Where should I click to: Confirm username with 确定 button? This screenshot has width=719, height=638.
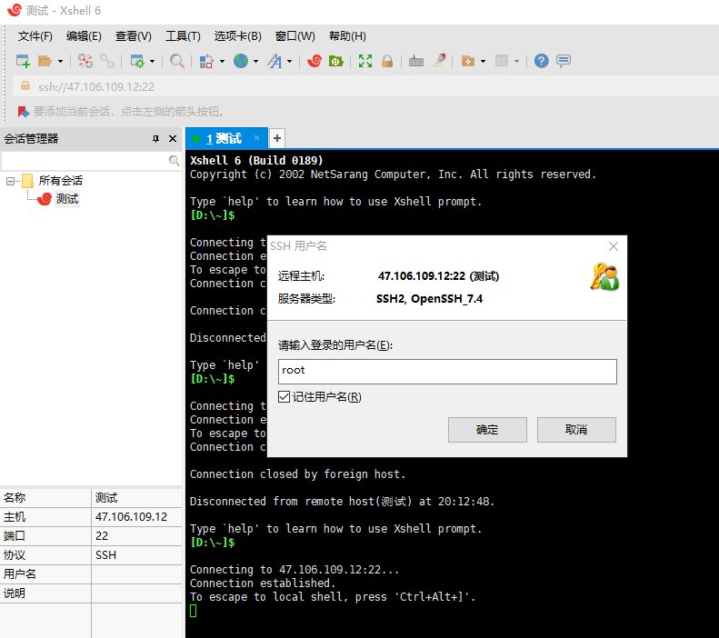487,430
